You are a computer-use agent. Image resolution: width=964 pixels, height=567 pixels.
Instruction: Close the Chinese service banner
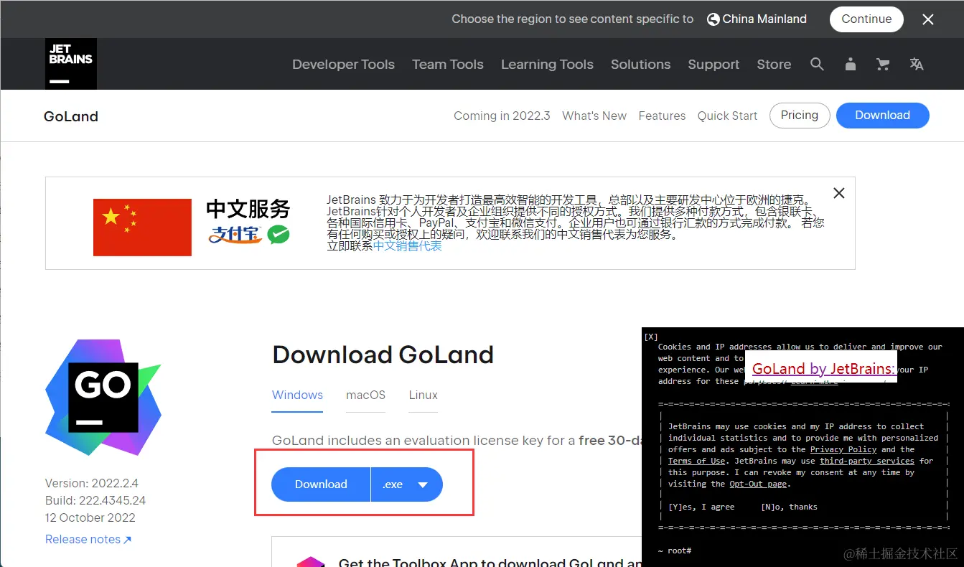[x=838, y=193]
